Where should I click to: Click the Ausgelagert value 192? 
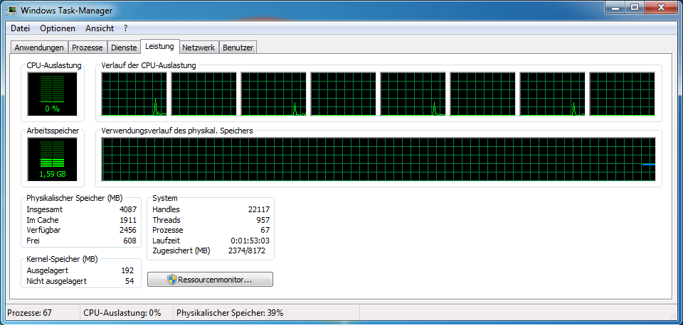pyautogui.click(x=127, y=270)
